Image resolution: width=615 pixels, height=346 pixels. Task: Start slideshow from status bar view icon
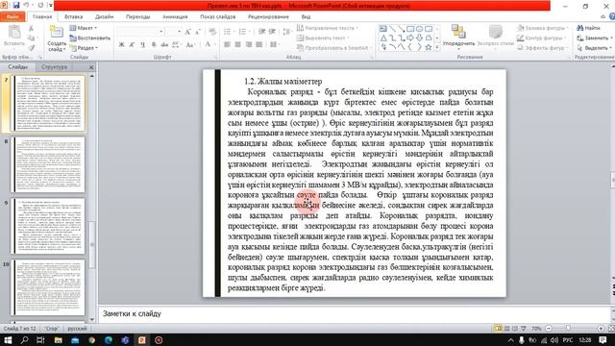pos(523,328)
